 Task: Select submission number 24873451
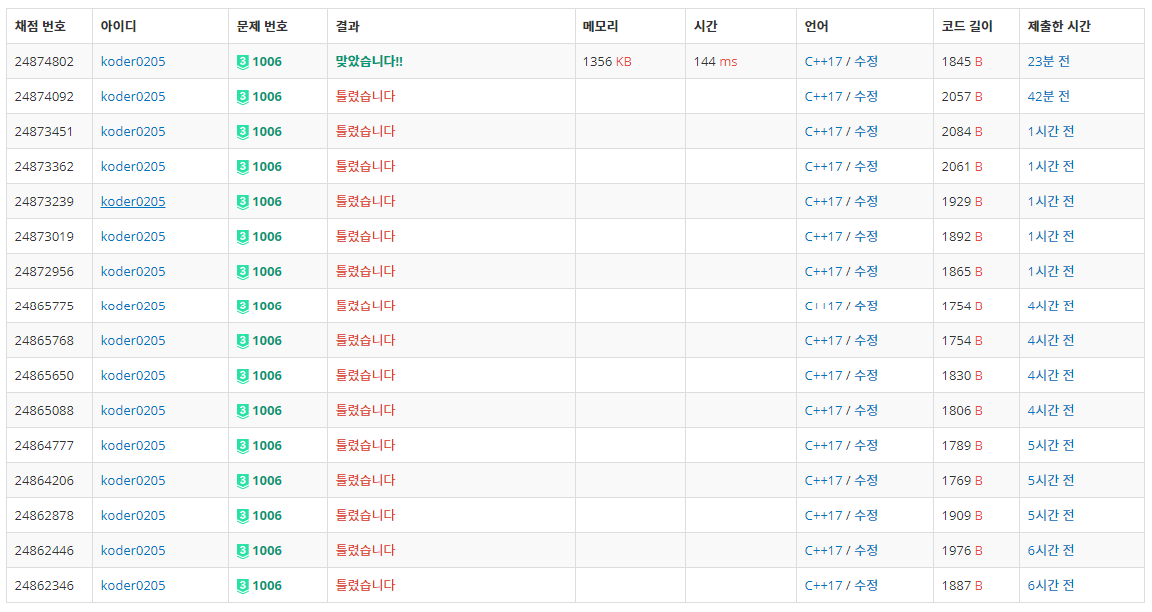coord(44,132)
